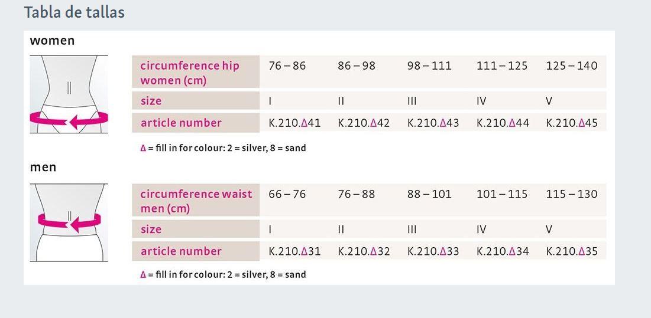The height and width of the screenshot is (318, 651).
Task: Click the pink arrow on women's hip diagram
Action: tap(69, 120)
